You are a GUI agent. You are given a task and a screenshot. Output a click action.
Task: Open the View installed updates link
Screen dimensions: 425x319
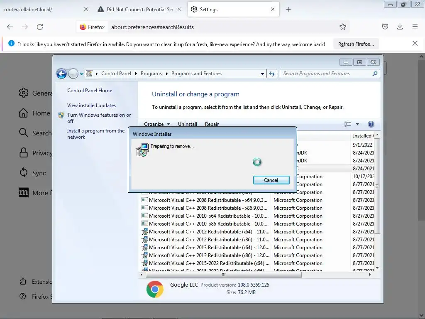tap(92, 105)
